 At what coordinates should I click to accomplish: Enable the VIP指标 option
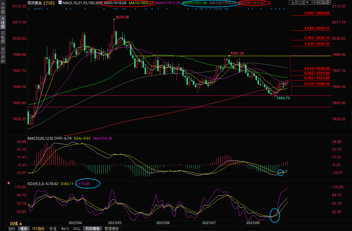click(39, 229)
